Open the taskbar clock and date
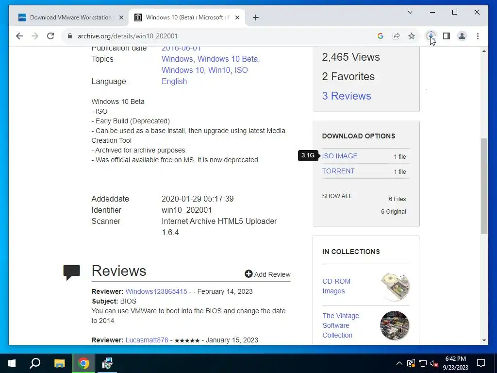The height and width of the screenshot is (373, 497). 455,363
